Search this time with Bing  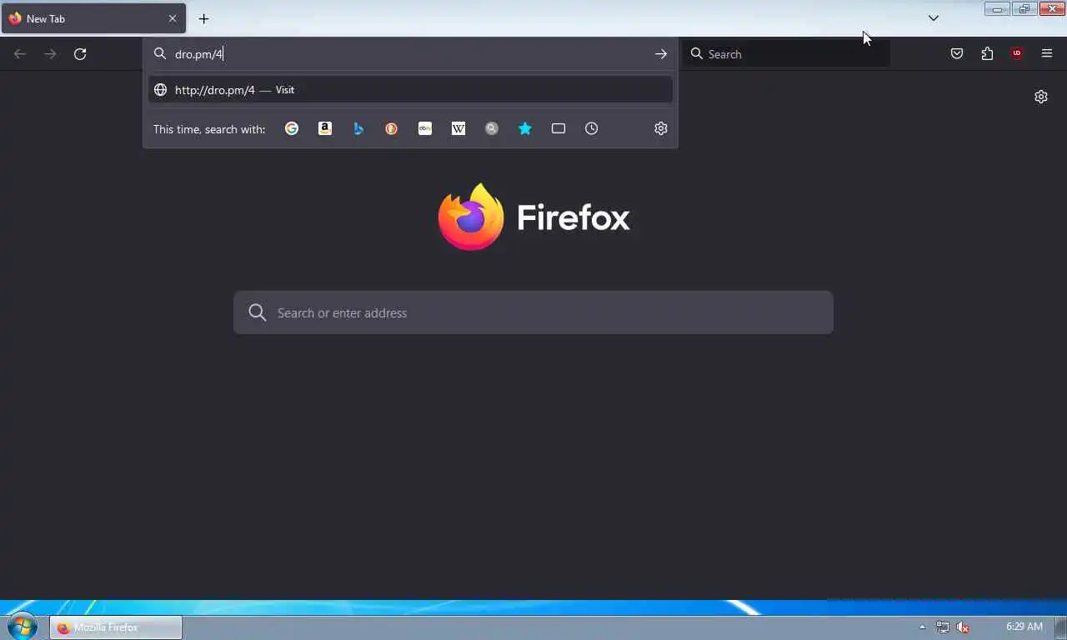pyautogui.click(x=358, y=128)
